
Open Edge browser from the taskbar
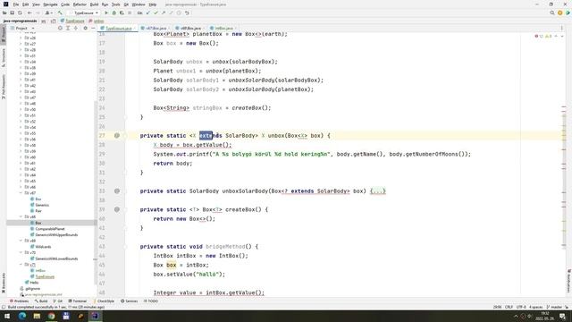click(22, 316)
